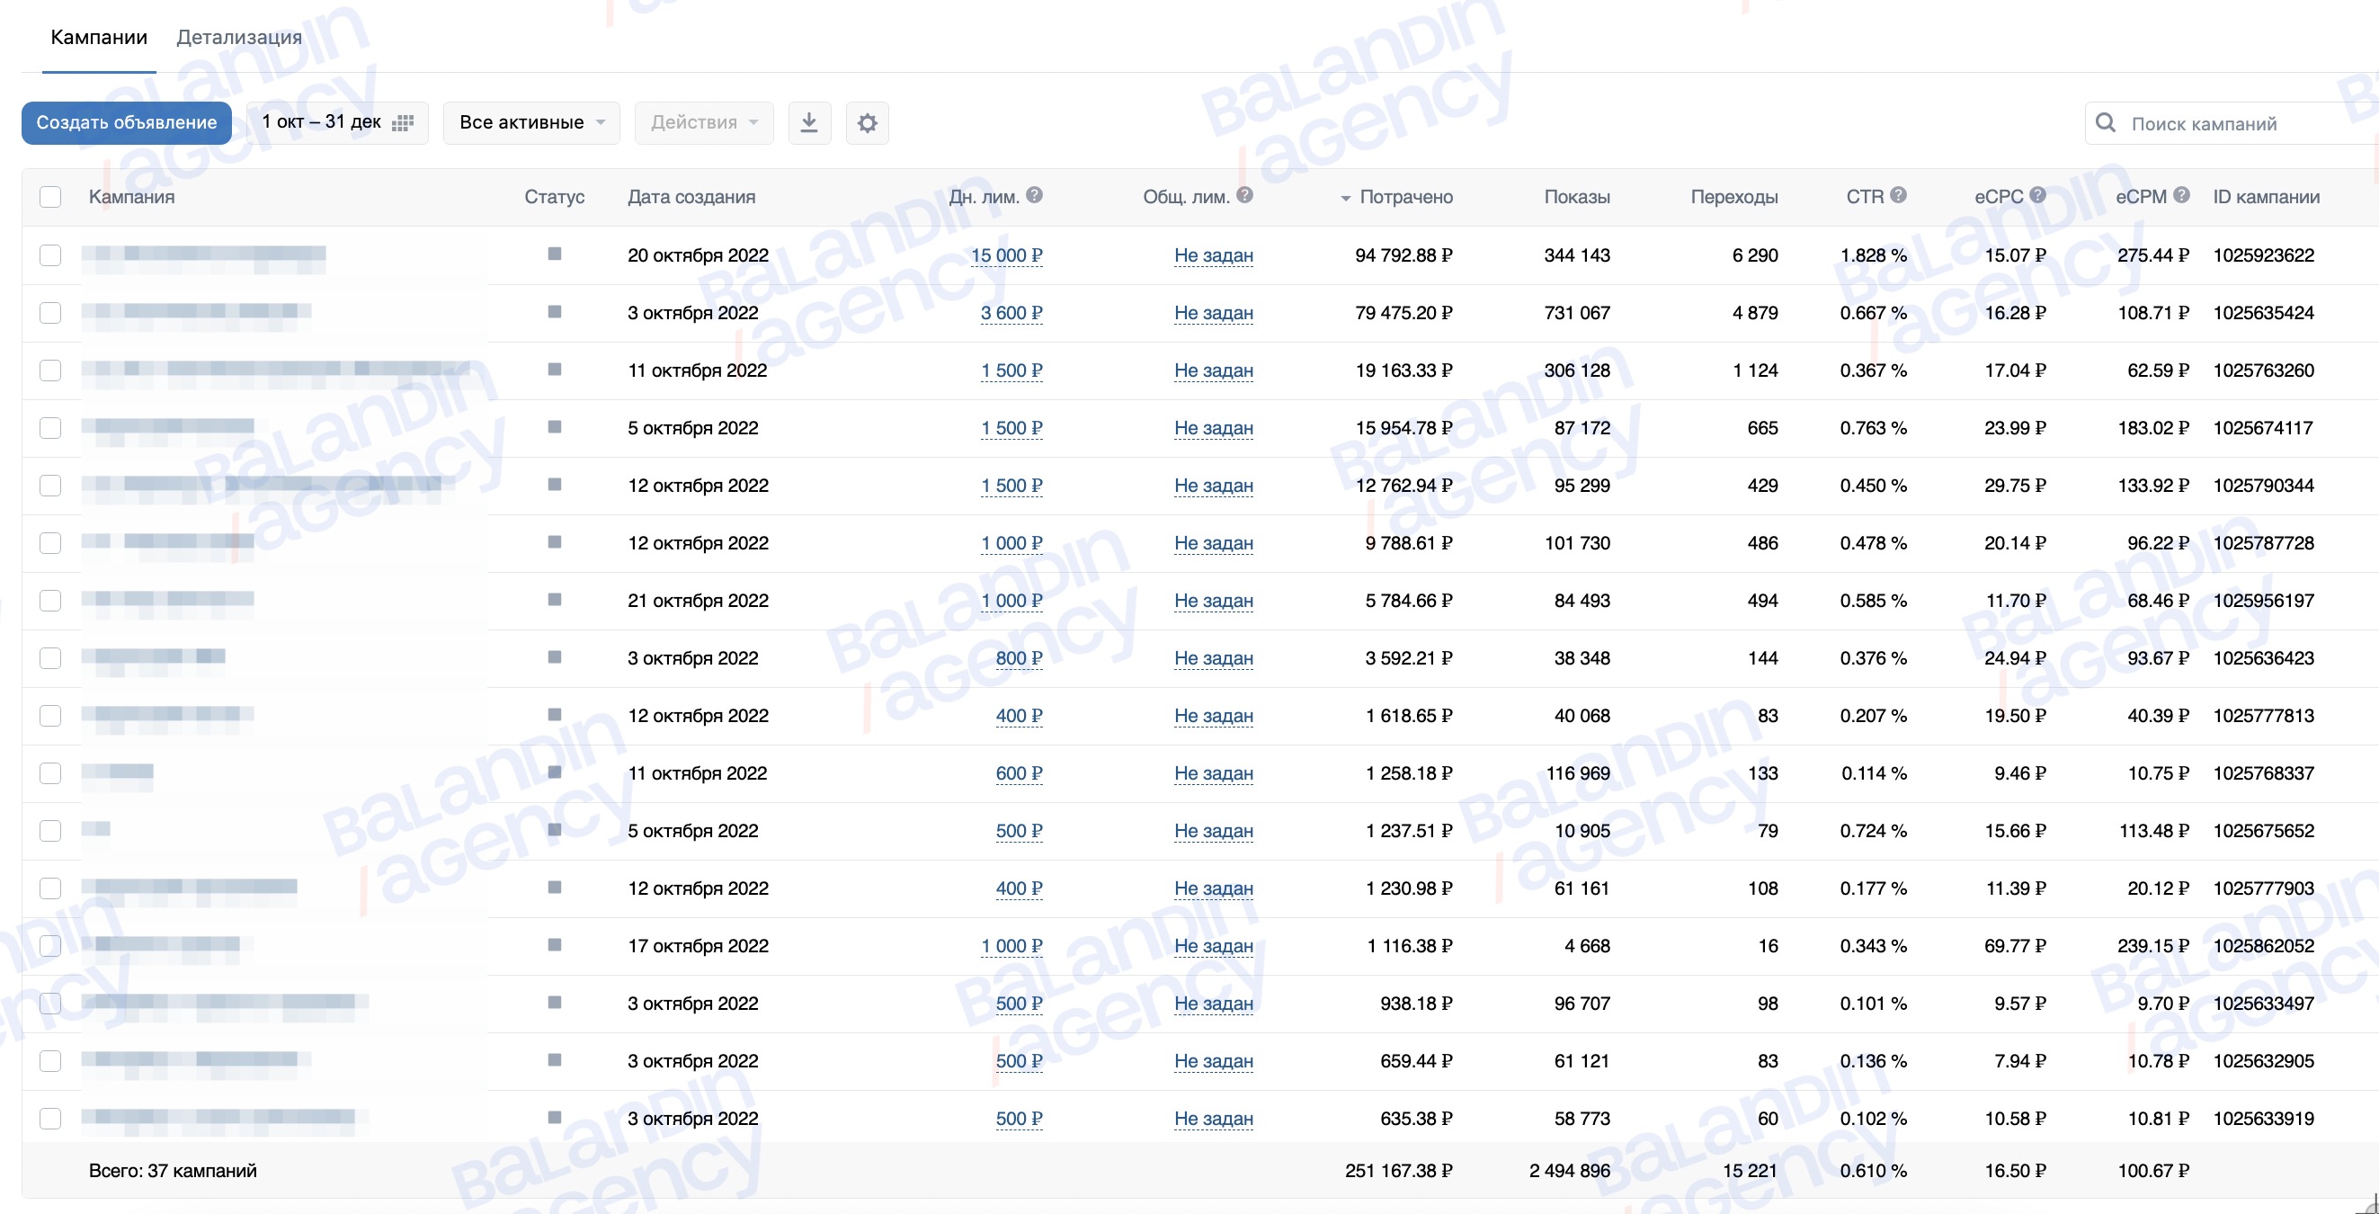2379x1214 pixels.
Task: Focus the Поиск кампаний search field
Action: tap(2232, 123)
